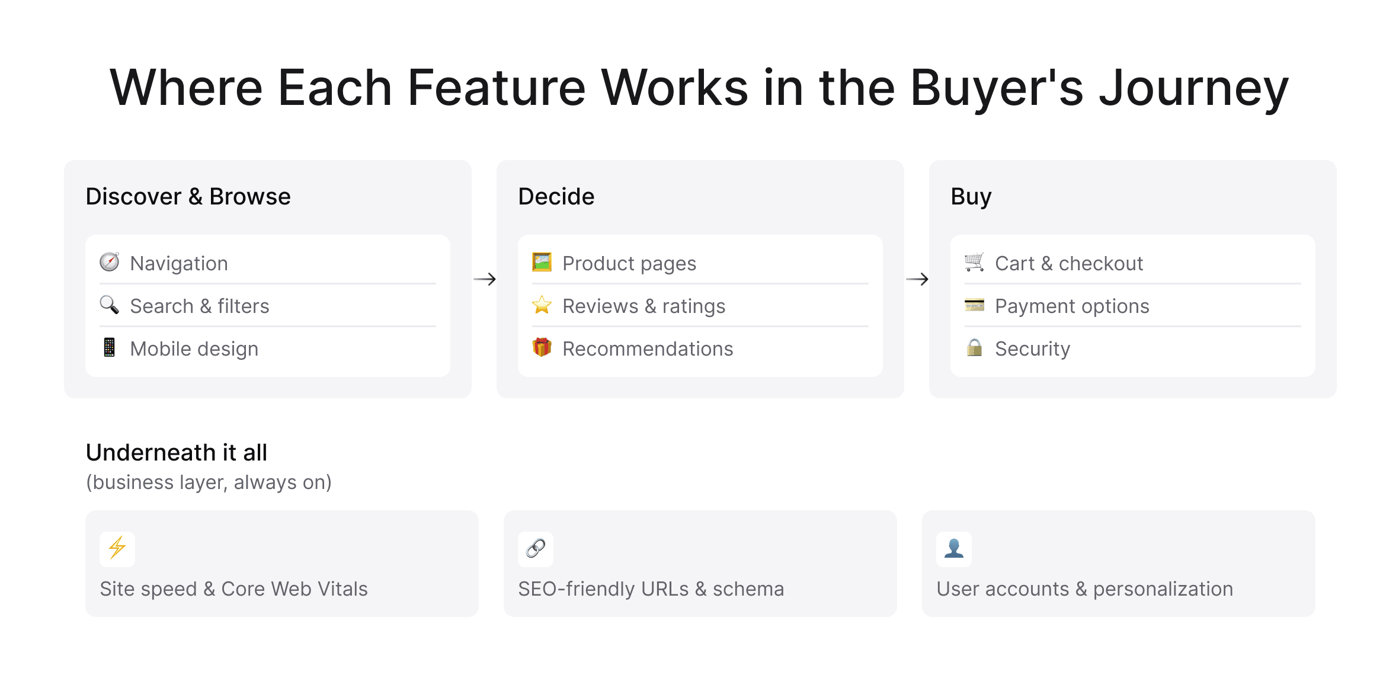This screenshot has height=681, width=1399.
Task: Click the Underneath it all heading
Action: click(x=177, y=452)
